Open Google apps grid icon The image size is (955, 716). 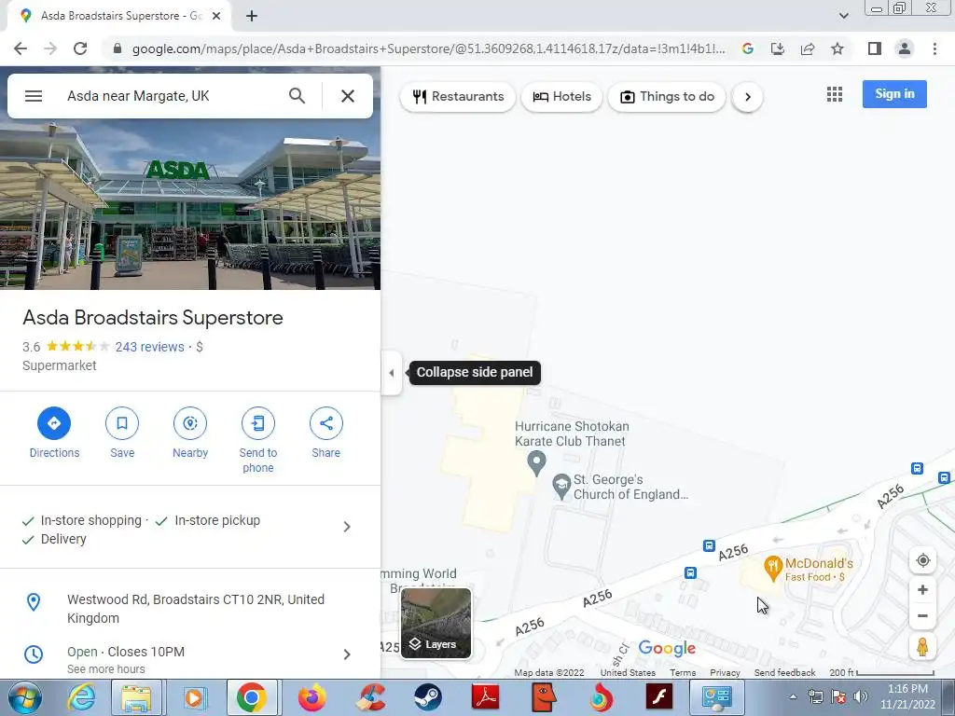(x=835, y=94)
